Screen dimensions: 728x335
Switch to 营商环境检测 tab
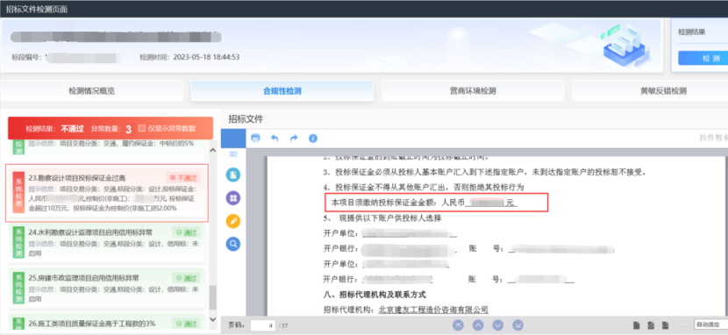(473, 91)
